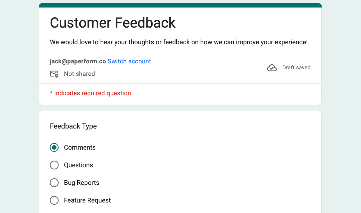Click the Switch account link
Image resolution: width=361 pixels, height=213 pixels.
(129, 61)
